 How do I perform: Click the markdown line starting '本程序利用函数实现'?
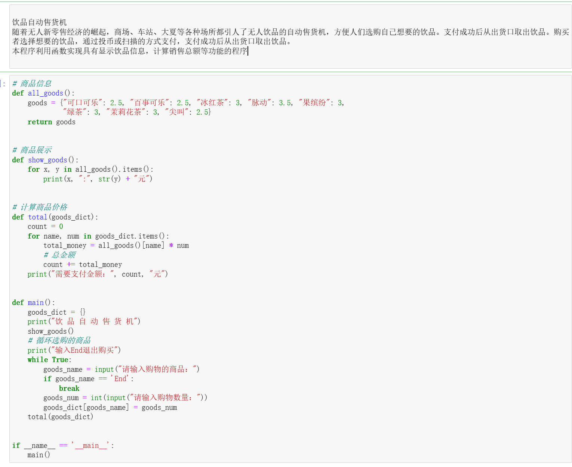tap(130, 51)
